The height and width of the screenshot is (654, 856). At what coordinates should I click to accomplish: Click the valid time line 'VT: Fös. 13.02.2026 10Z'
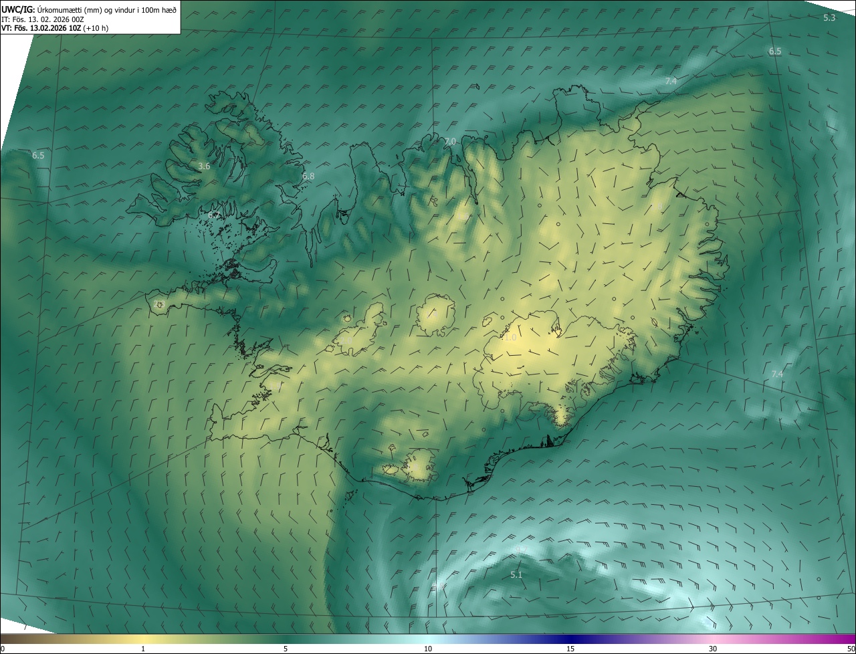click(x=41, y=28)
